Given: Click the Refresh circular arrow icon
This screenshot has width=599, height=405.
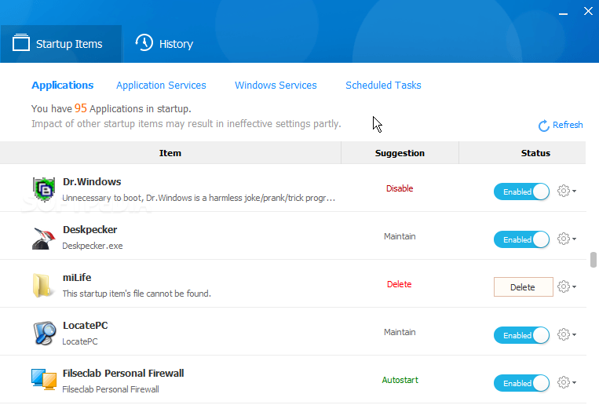Looking at the screenshot, I should (x=543, y=126).
